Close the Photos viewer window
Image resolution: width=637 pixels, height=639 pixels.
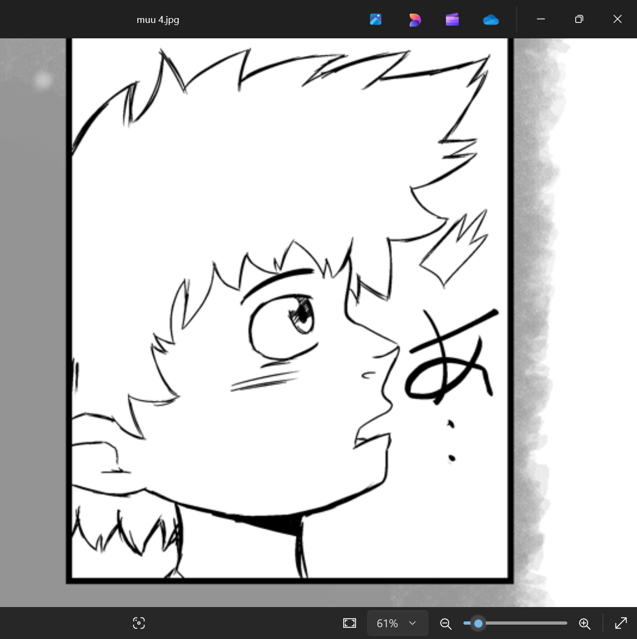(x=617, y=19)
